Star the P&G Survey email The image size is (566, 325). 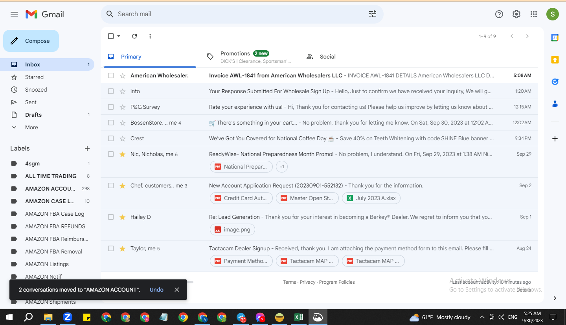tap(123, 107)
